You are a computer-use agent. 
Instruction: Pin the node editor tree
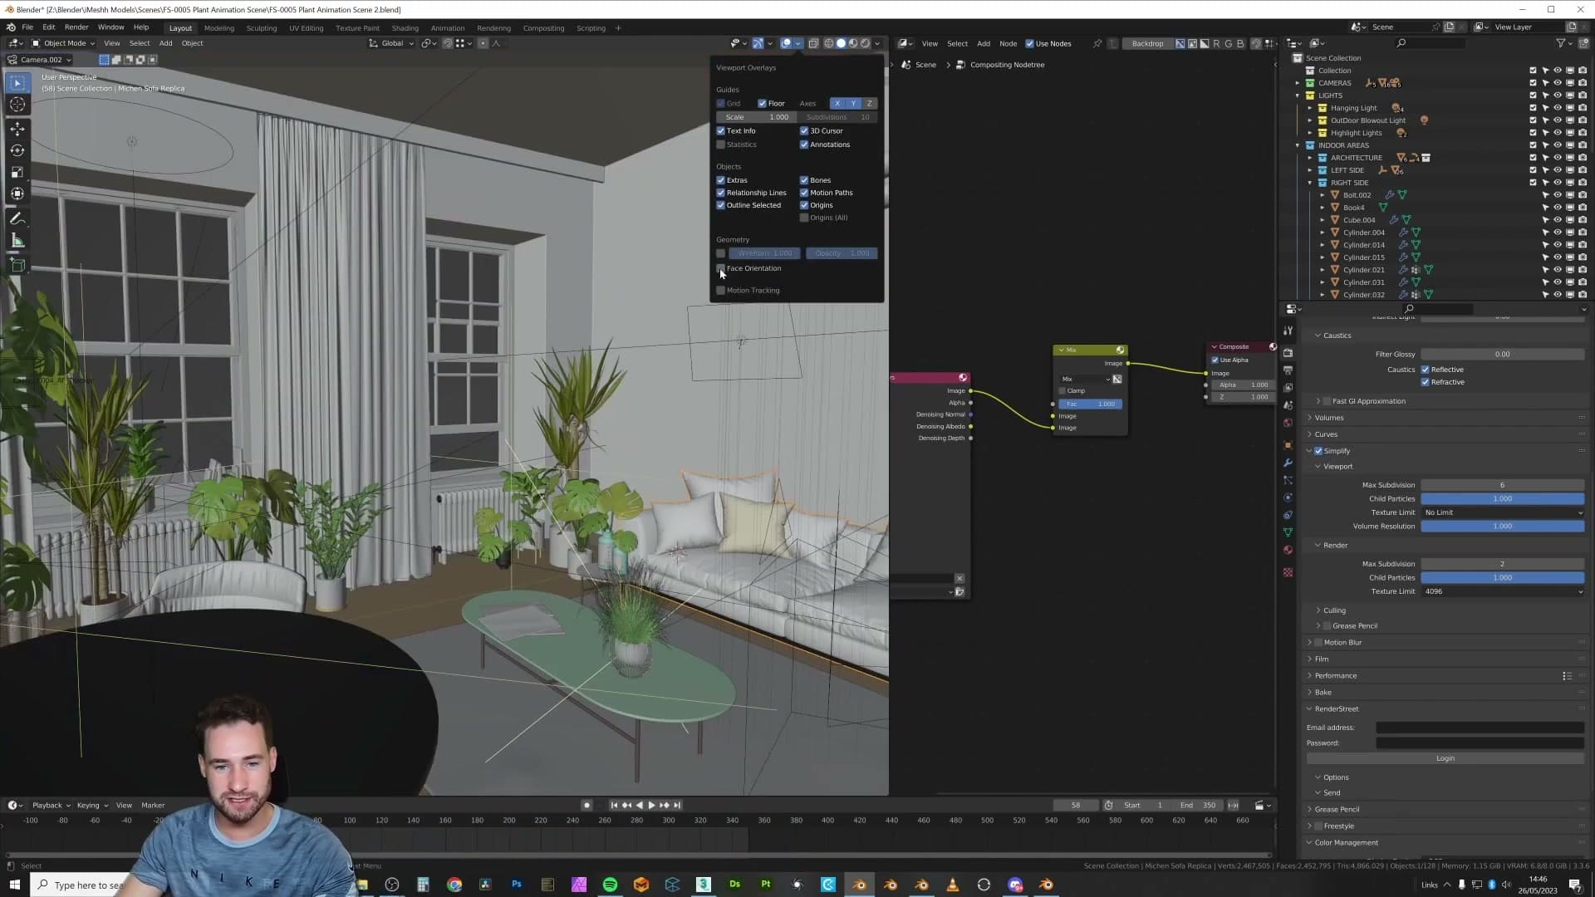point(1097,43)
